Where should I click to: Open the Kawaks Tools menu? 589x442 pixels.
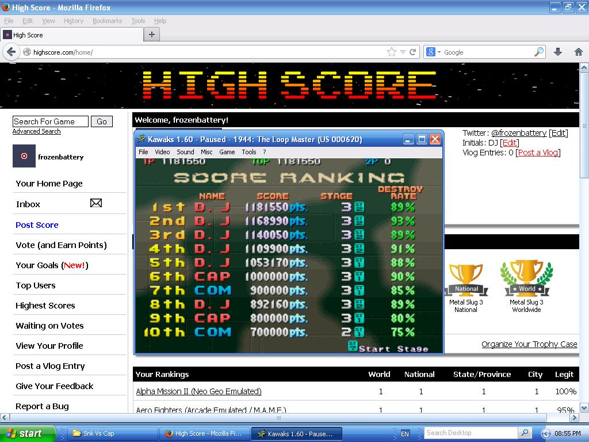click(248, 152)
